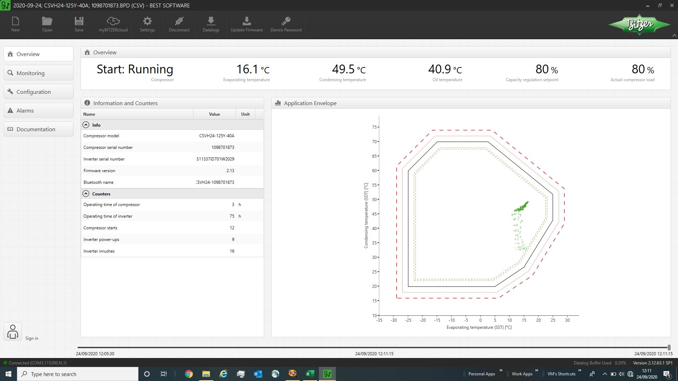Viewport: 678px width, 381px height.
Task: Select the Compressor model row
Action: (172, 136)
